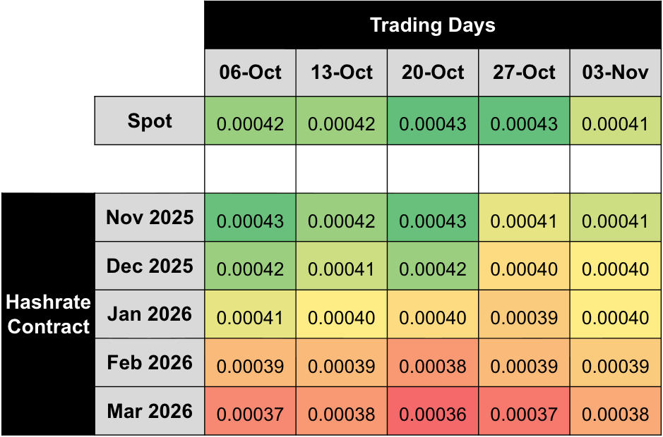Click the Feb 2026 row label
The image size is (663, 437).
coord(150,362)
